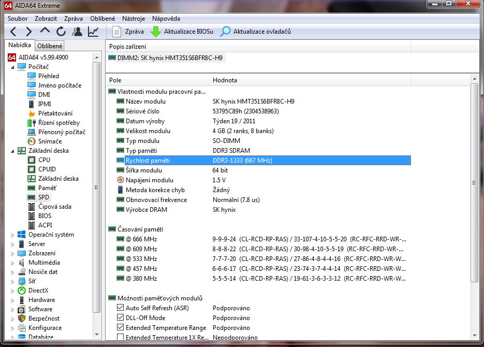This screenshot has width=484, height=347.
Task: Select the DIMM2: SK hynix device entry
Action: [166, 58]
